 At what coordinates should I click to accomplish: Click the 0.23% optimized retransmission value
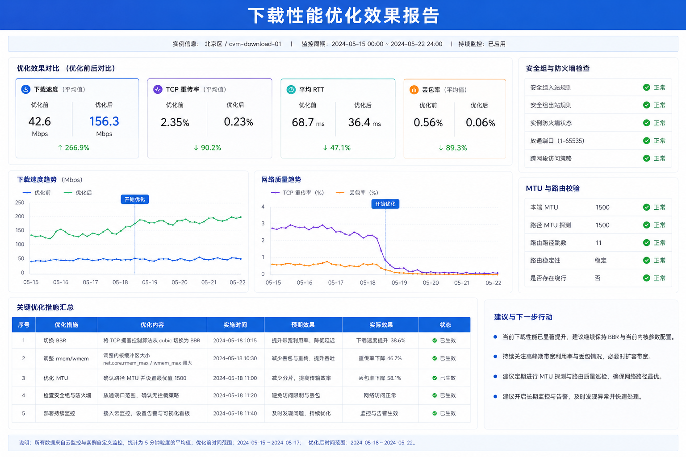tap(238, 122)
